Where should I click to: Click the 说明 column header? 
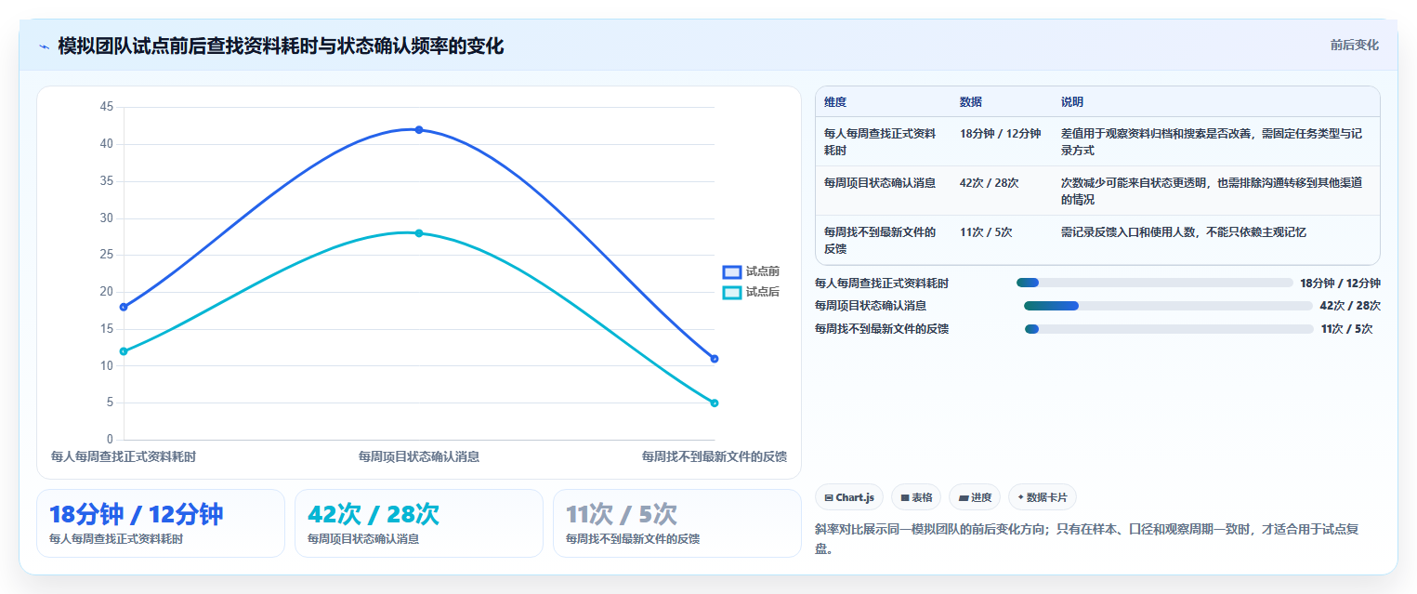tap(1072, 102)
